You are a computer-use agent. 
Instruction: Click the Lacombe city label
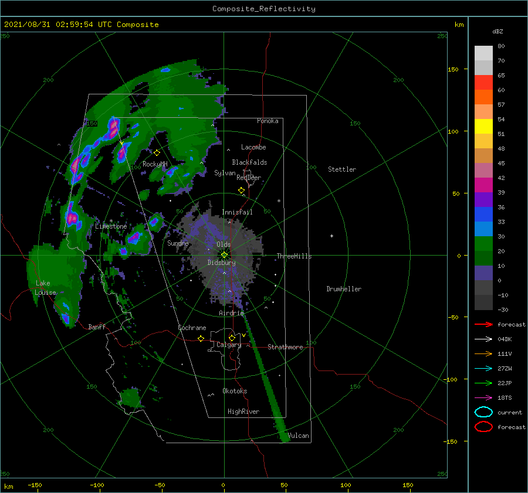tap(253, 147)
